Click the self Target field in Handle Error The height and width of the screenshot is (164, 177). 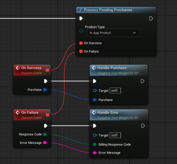[x=115, y=135]
